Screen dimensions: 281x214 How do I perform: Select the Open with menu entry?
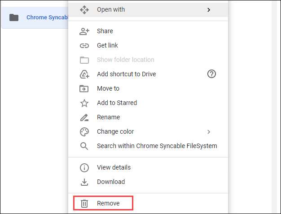(x=111, y=9)
